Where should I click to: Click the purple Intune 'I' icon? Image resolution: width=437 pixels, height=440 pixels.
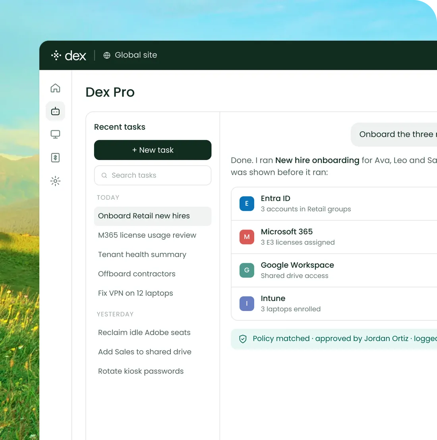247,304
